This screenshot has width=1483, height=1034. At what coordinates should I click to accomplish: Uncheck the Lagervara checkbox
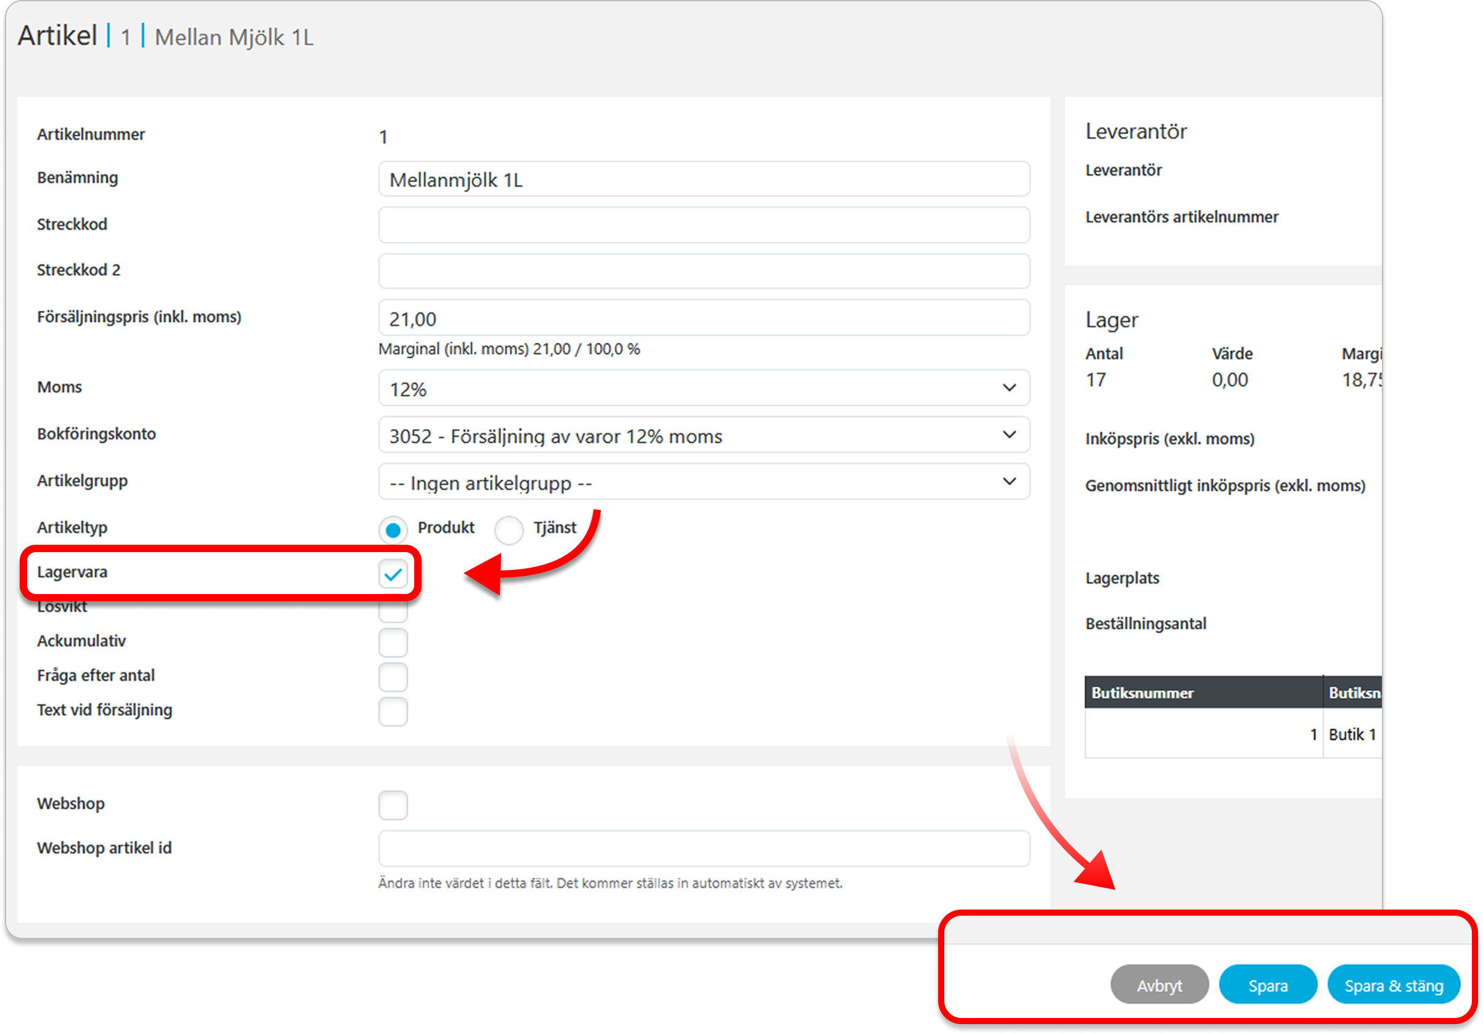coord(393,574)
